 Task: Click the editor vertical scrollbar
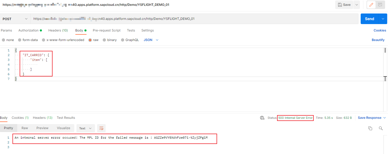[385, 51]
